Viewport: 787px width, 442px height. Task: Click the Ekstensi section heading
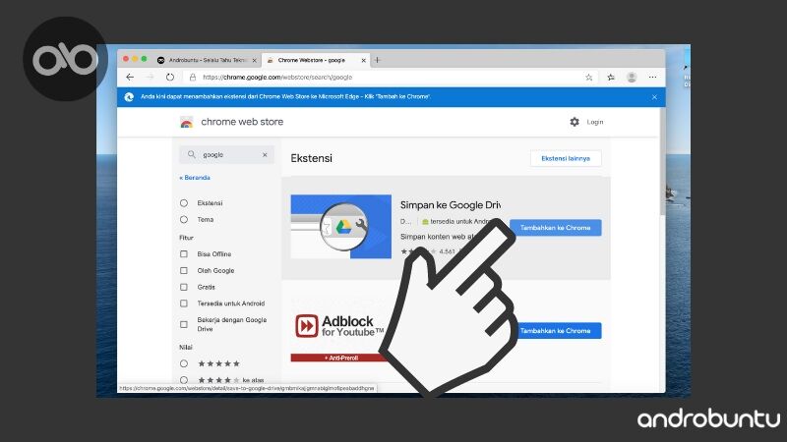pyautogui.click(x=311, y=158)
